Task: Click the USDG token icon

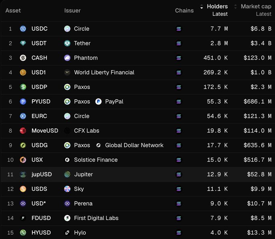Action: (x=23, y=145)
